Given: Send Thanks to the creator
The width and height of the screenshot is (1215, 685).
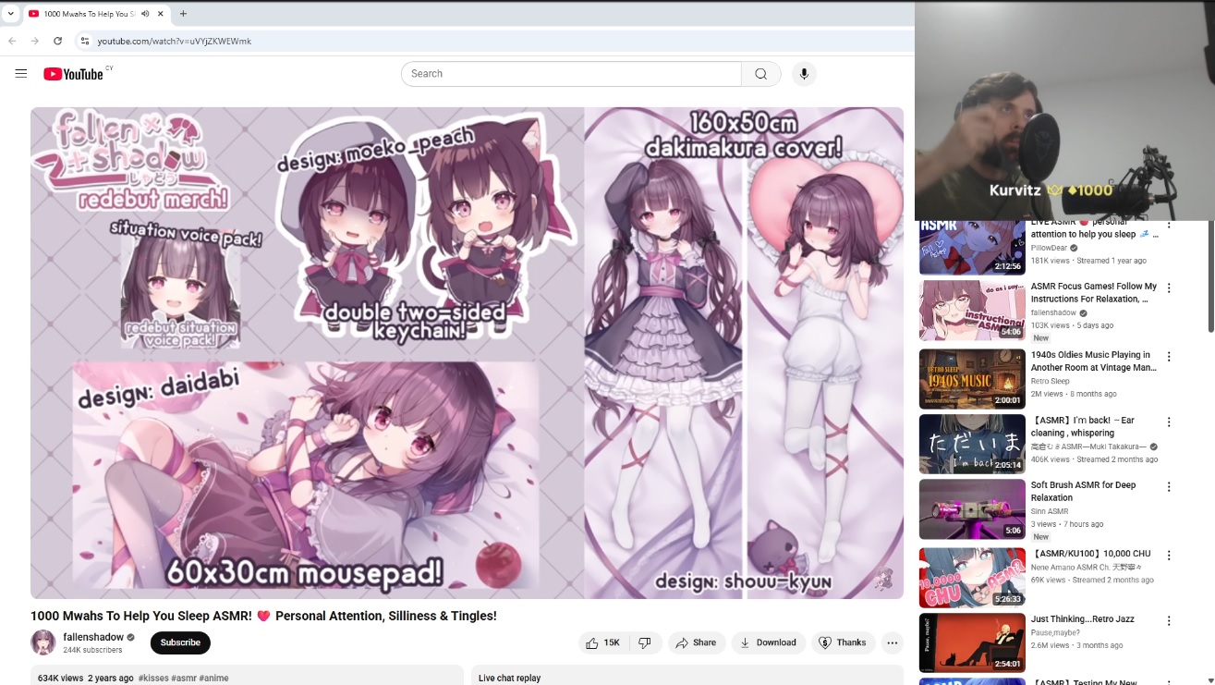Looking at the screenshot, I should 843,642.
